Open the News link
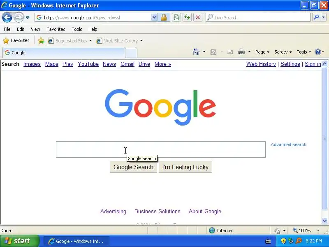 pos(109,64)
